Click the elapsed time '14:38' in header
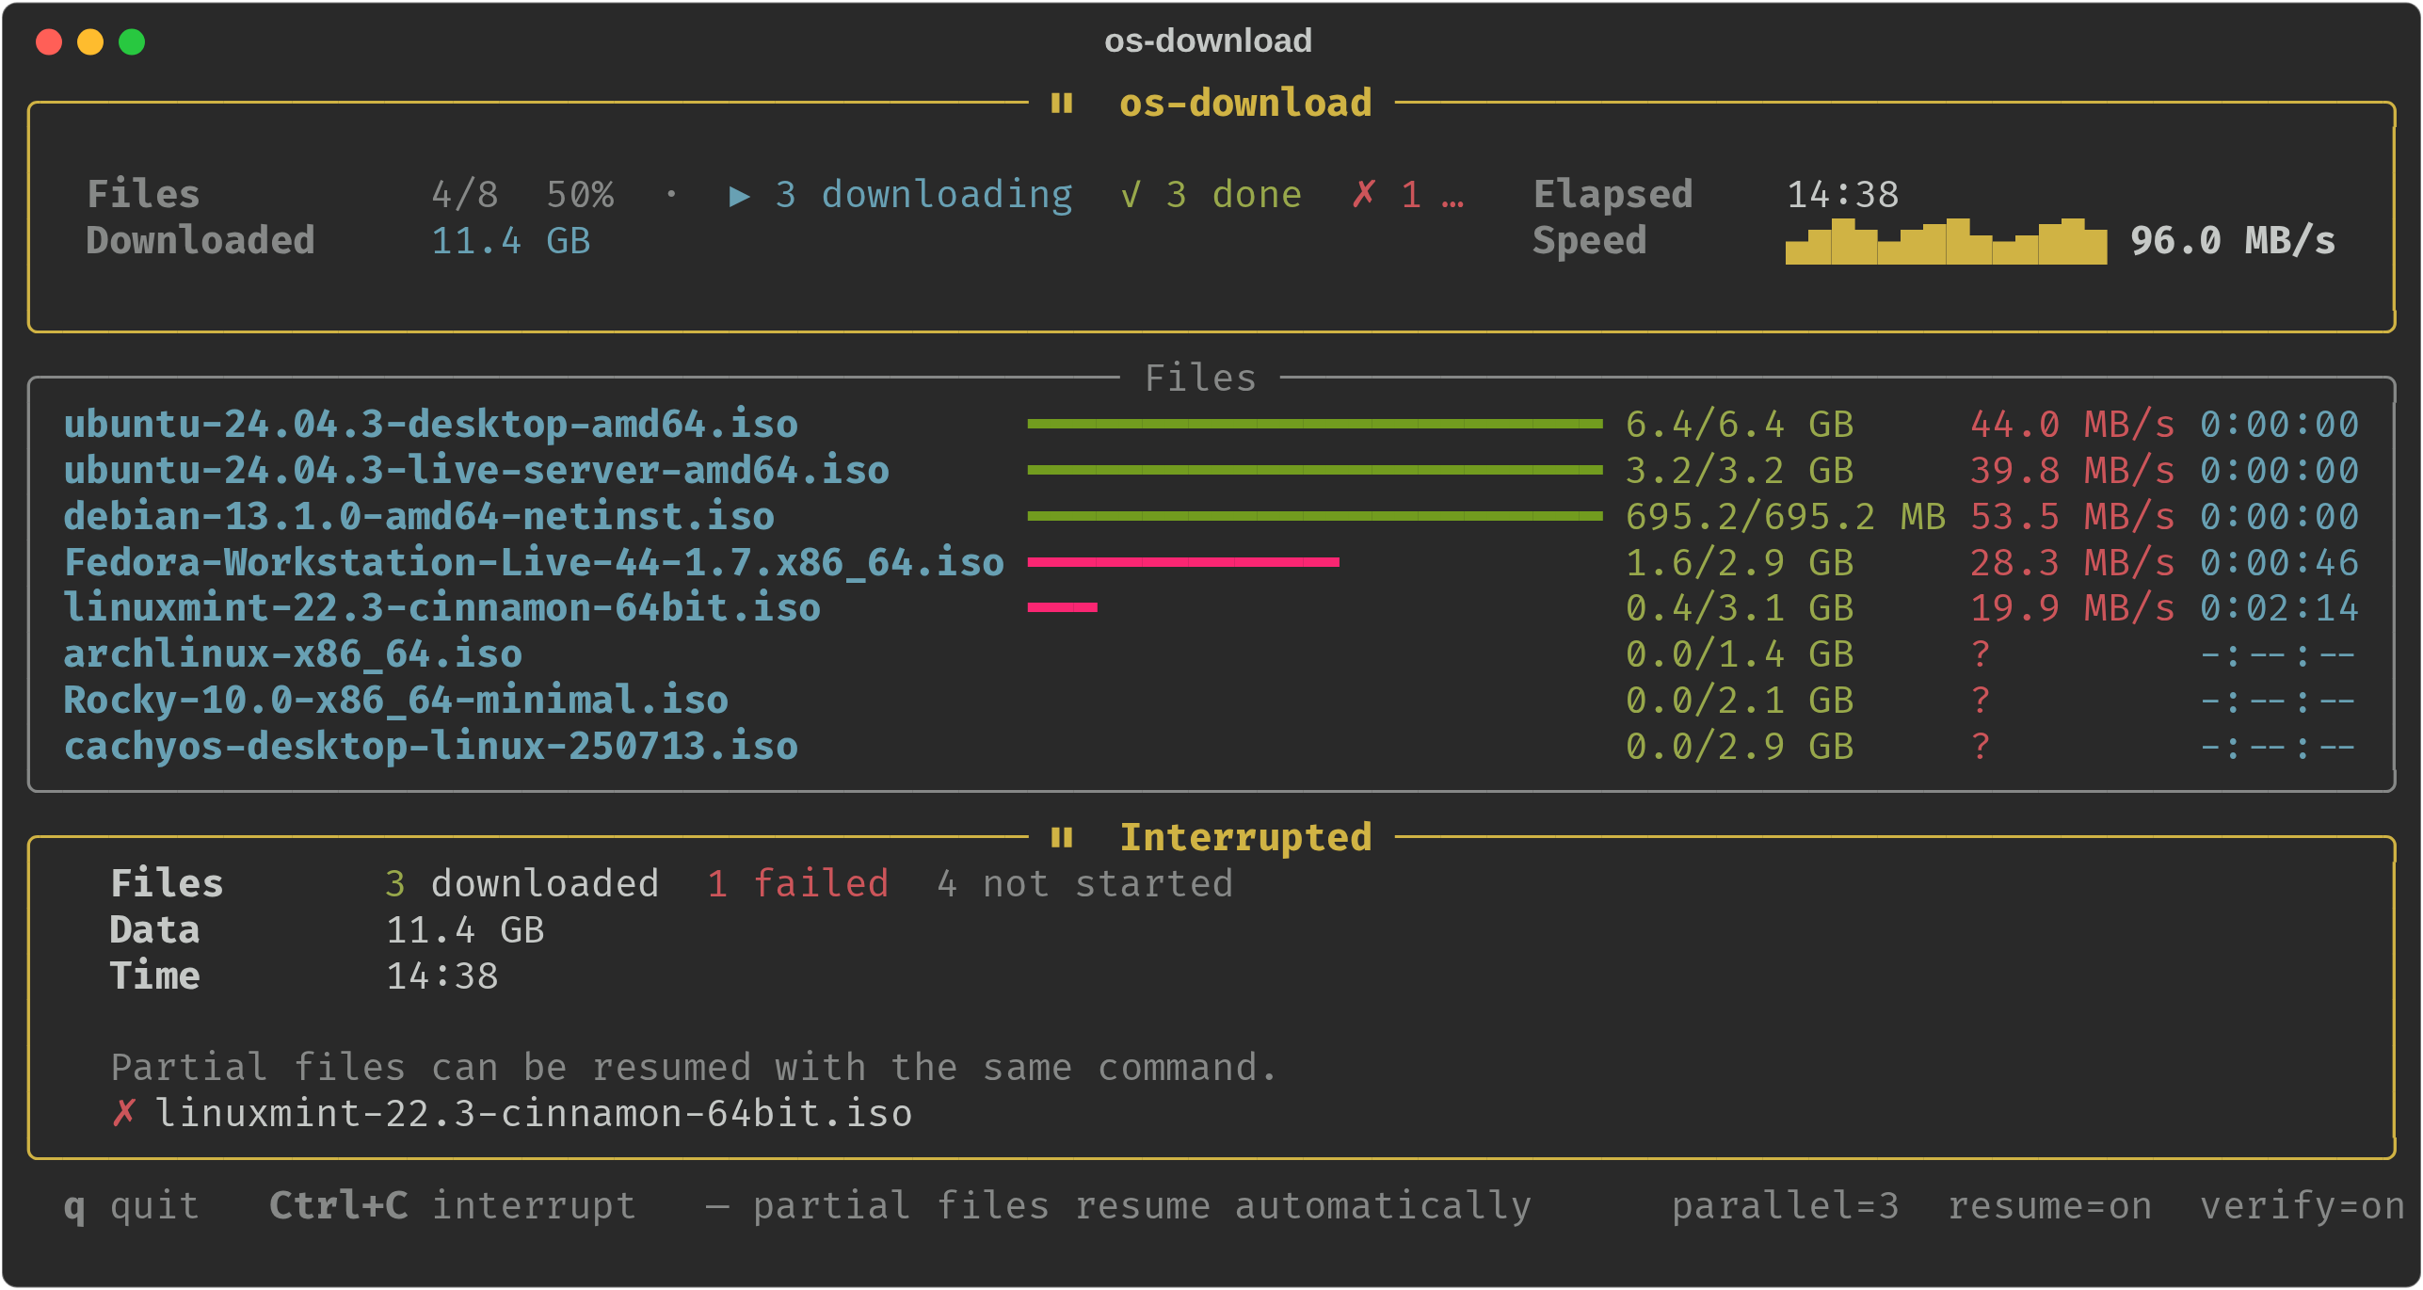The image size is (2423, 1290). coord(1843,195)
